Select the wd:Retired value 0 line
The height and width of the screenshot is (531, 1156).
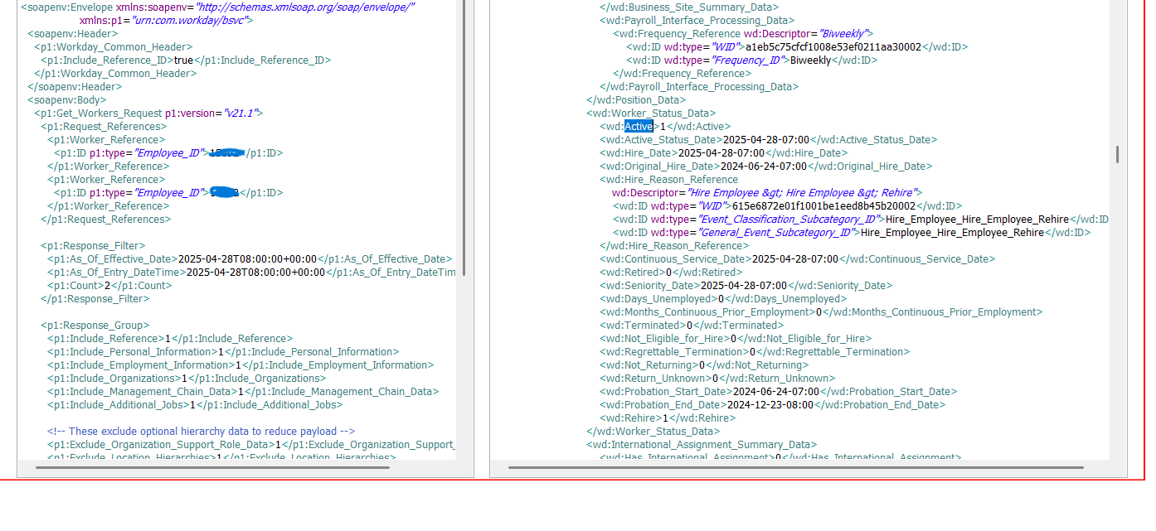[x=672, y=272]
